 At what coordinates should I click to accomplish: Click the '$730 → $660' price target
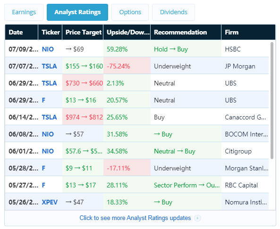pyautogui.click(x=84, y=83)
